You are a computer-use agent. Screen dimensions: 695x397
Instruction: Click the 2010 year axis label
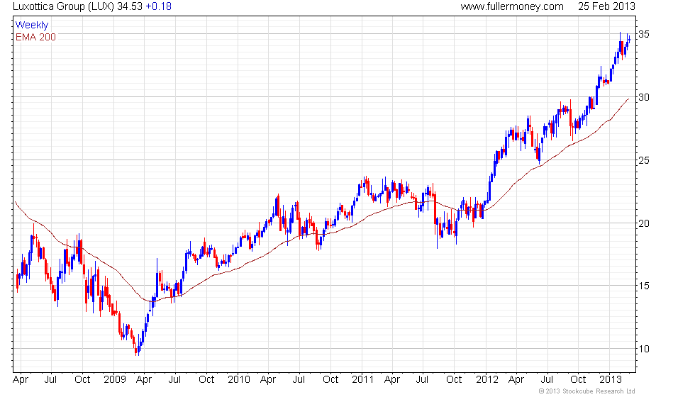pos(239,380)
